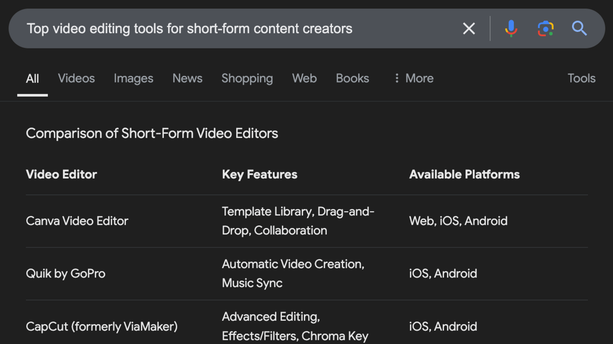Click the CapCut (formerly ViaMaker) entry
The image size is (613, 344).
[x=102, y=326]
